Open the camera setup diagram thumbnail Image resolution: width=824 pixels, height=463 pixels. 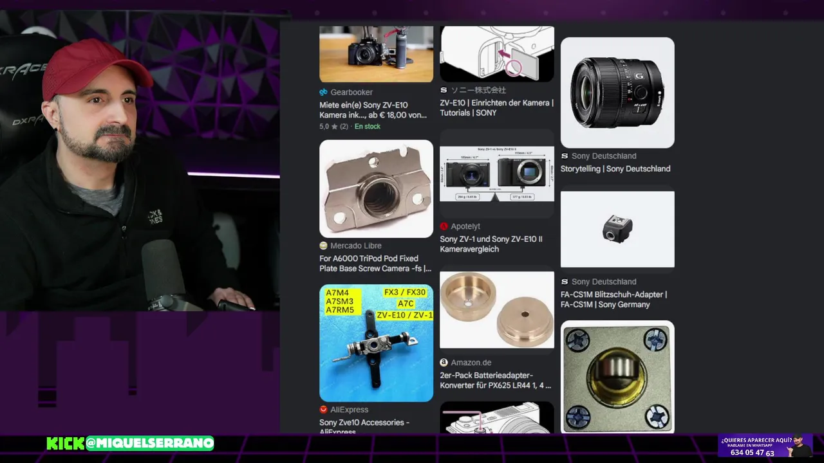[x=496, y=54]
